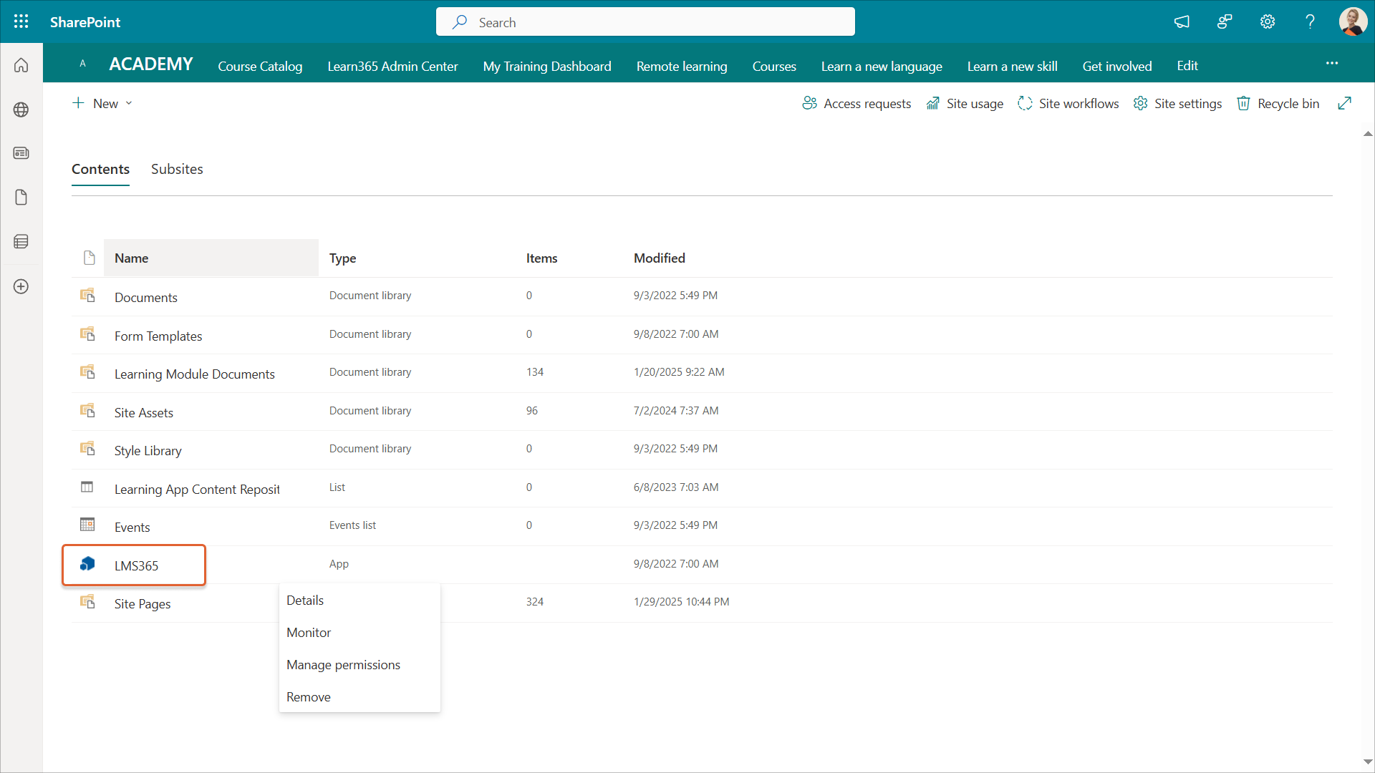Image resolution: width=1375 pixels, height=773 pixels.
Task: Click the Documents library icon
Action: [87, 295]
